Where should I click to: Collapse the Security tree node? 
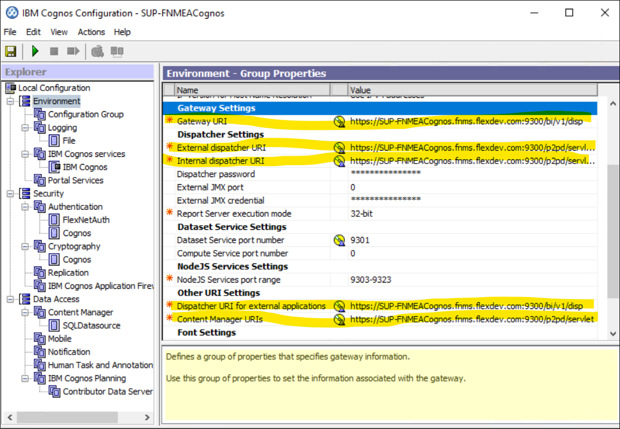point(10,194)
